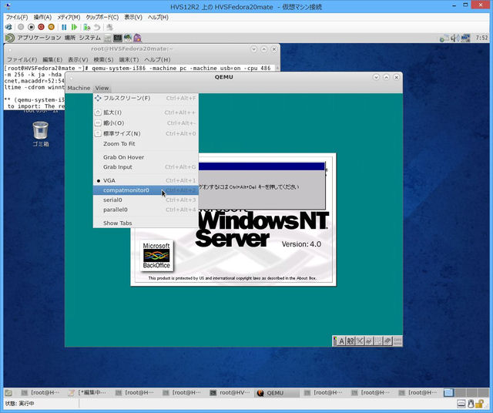Create a checkpoint with the toolbar icon
The width and height of the screenshot is (493, 413).
click(87, 28)
